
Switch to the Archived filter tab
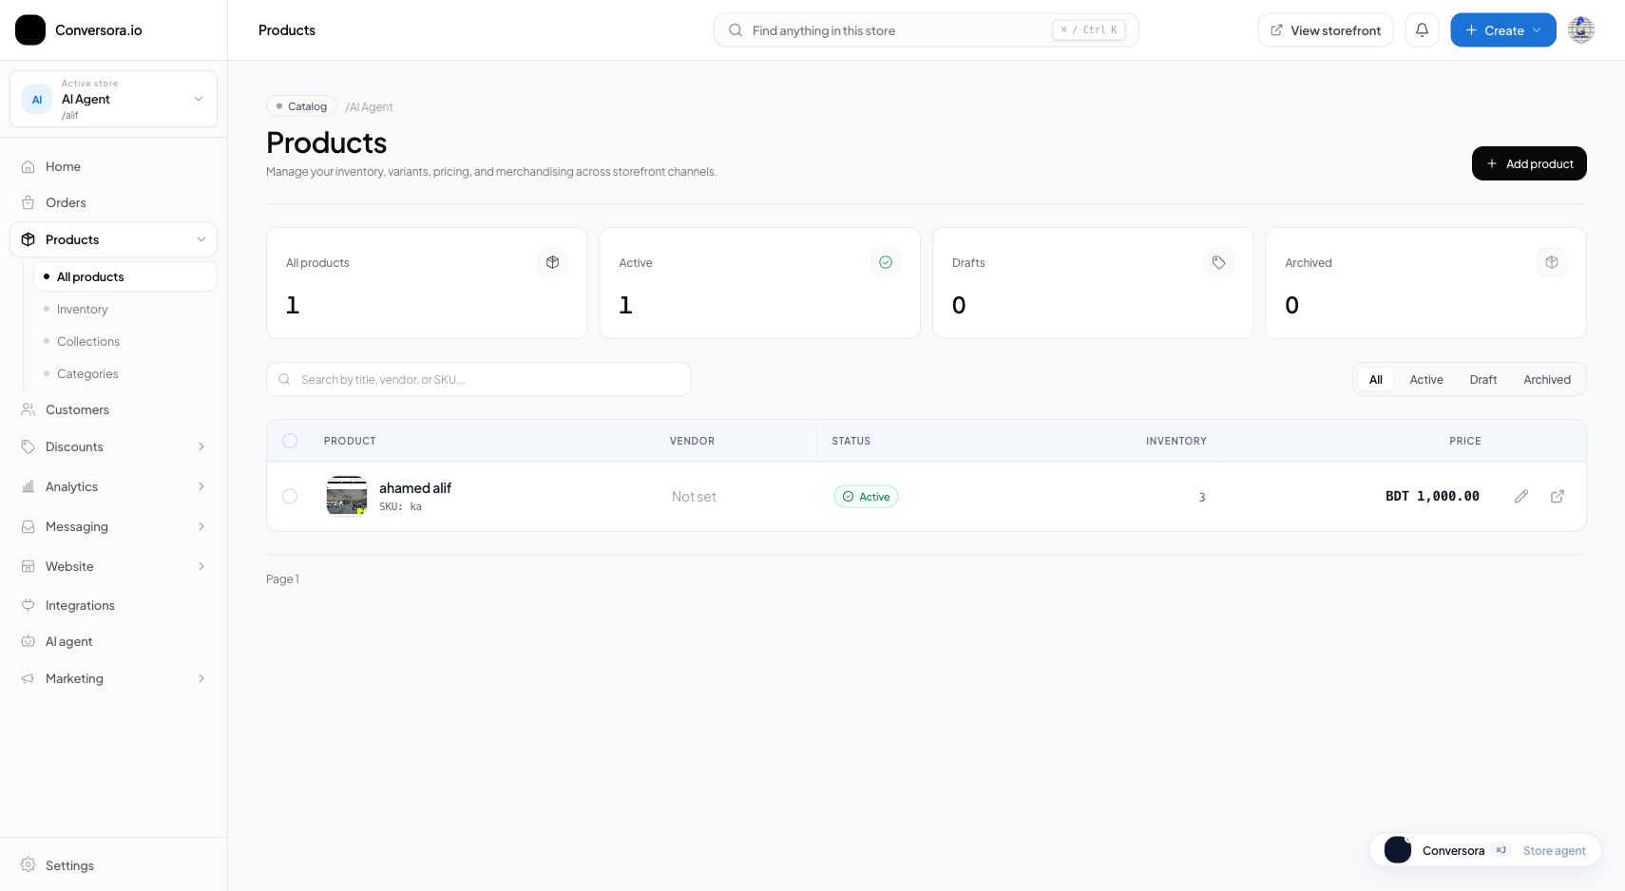[x=1547, y=379]
